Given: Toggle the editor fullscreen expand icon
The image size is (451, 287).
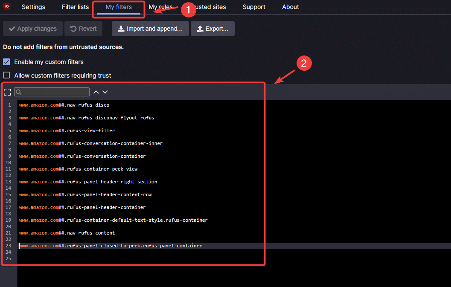Looking at the screenshot, I should [7, 92].
